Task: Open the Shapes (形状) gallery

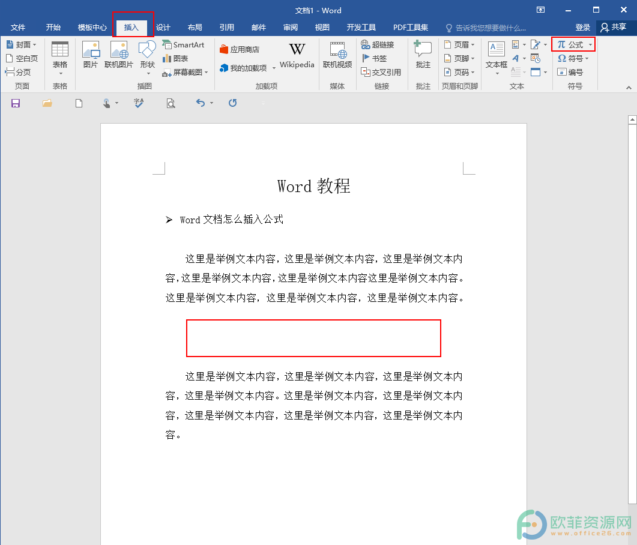Action: point(148,58)
